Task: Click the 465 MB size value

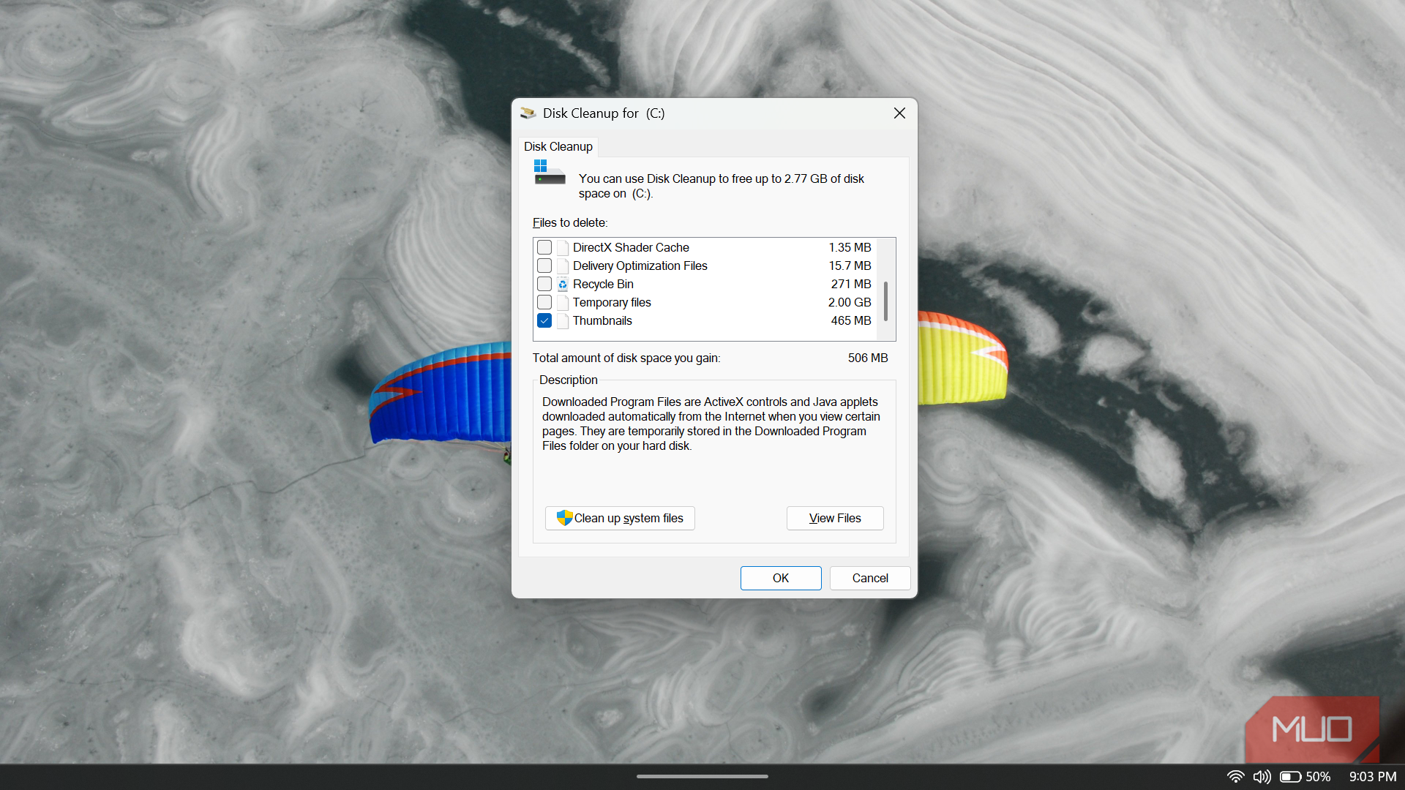Action: point(851,320)
